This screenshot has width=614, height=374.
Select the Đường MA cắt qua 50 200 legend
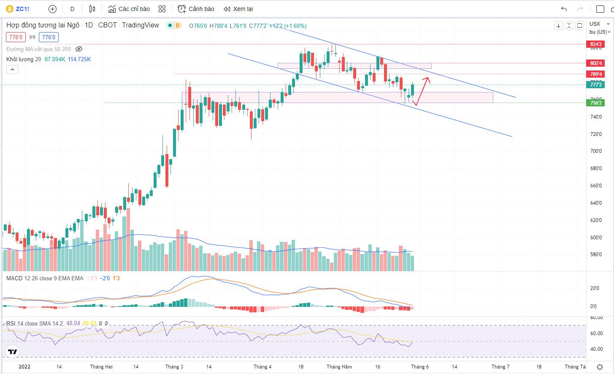tap(38, 49)
